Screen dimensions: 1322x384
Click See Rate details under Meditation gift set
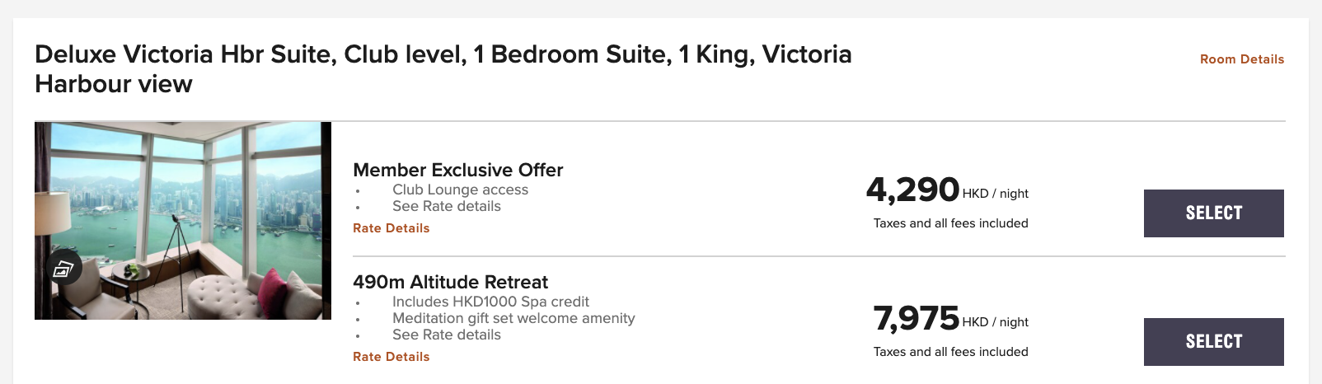click(x=447, y=335)
